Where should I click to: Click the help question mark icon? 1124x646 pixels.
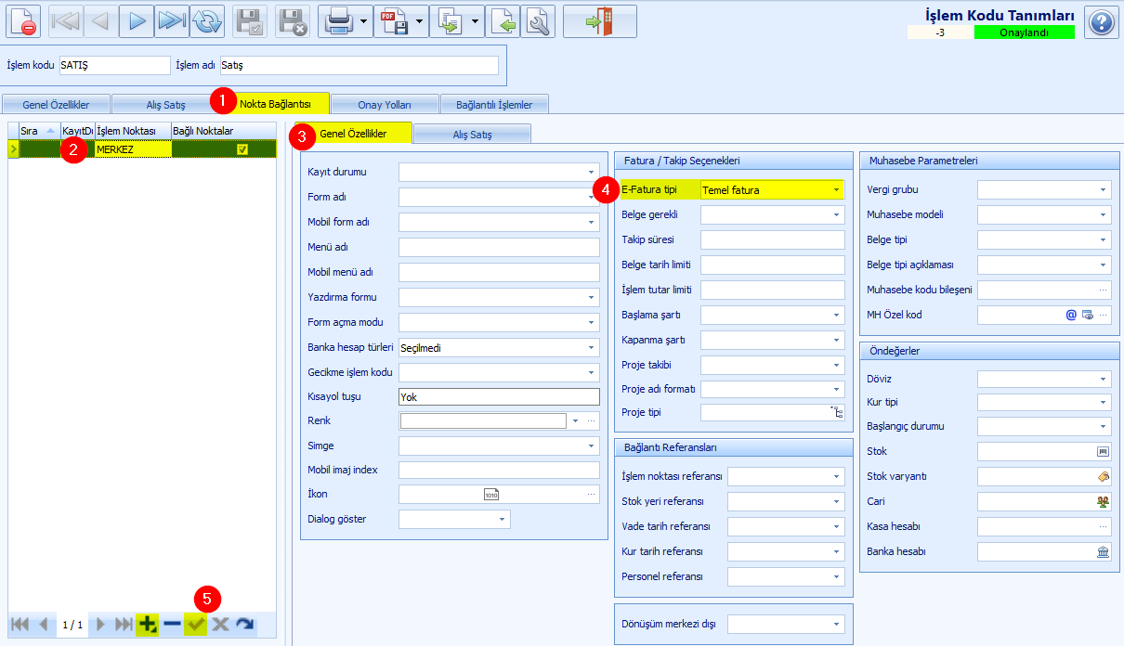click(x=1101, y=21)
